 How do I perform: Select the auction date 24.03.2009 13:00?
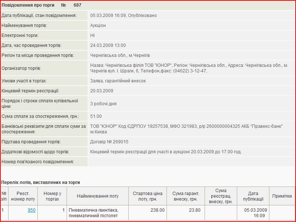coord(108,45)
